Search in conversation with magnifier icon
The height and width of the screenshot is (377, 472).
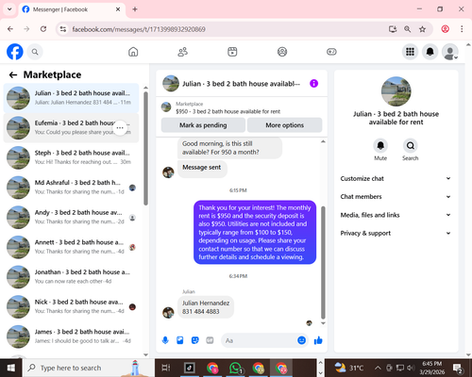410,145
